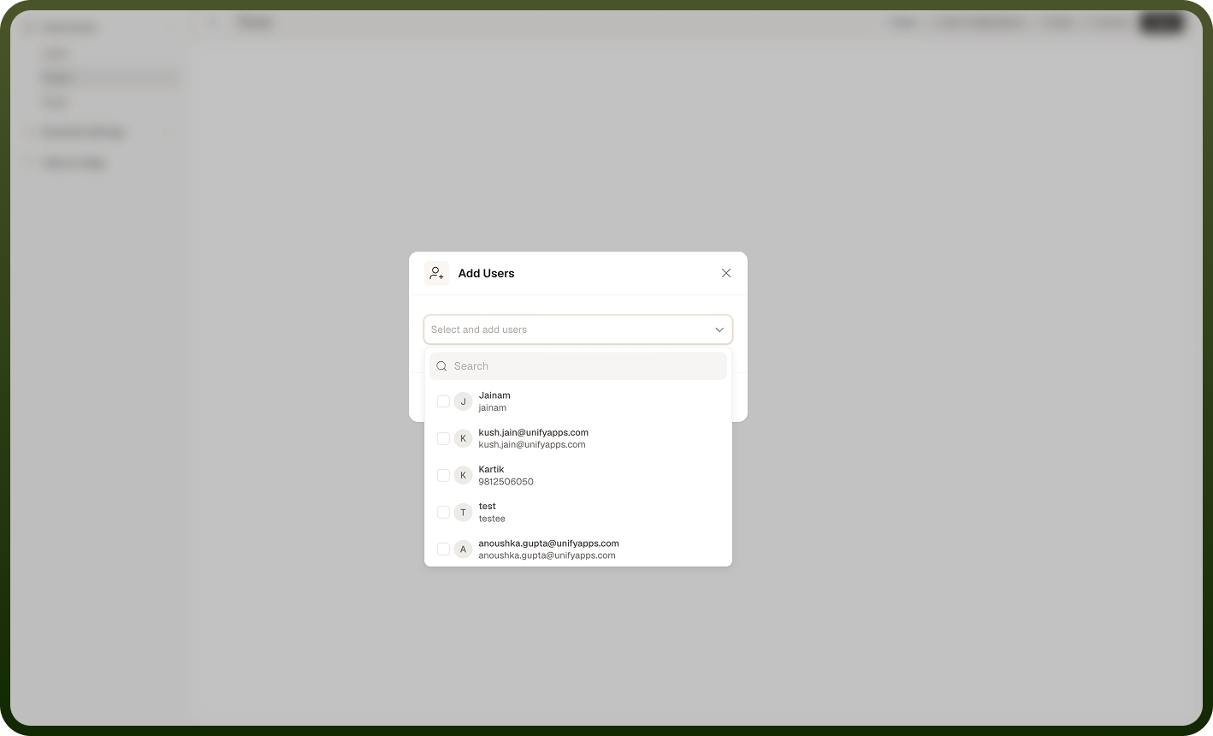Close the Add Users dialog
The height and width of the screenshot is (736, 1213).
(726, 273)
